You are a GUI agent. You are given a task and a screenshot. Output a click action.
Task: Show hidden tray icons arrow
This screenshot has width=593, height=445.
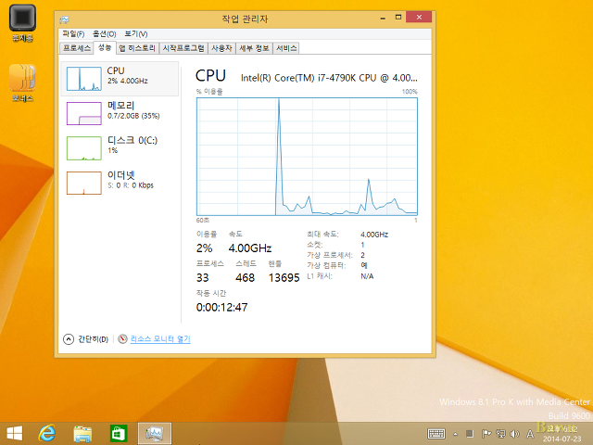click(456, 434)
